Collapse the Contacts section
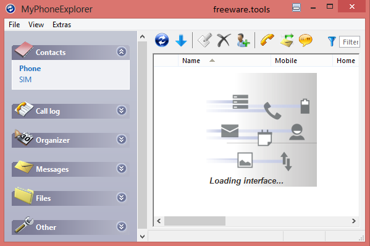Screen dimensions: 370x246 (121, 51)
